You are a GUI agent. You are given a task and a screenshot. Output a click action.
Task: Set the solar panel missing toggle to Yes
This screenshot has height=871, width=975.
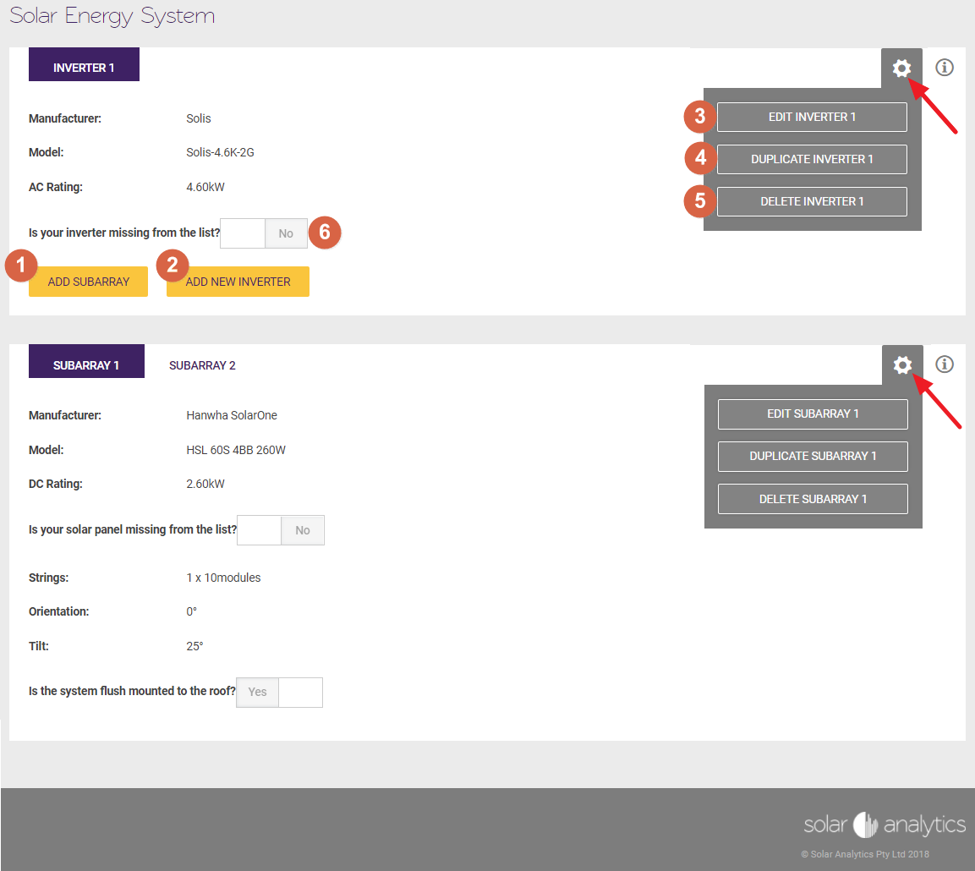(259, 529)
